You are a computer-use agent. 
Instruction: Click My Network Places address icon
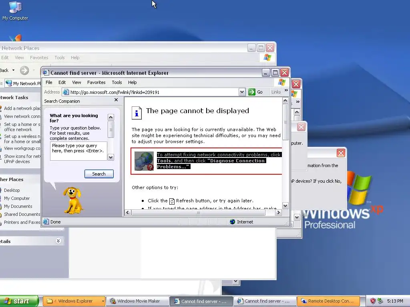tap(9, 83)
